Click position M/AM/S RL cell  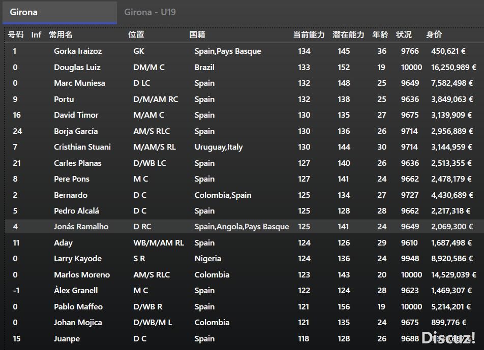click(x=155, y=147)
